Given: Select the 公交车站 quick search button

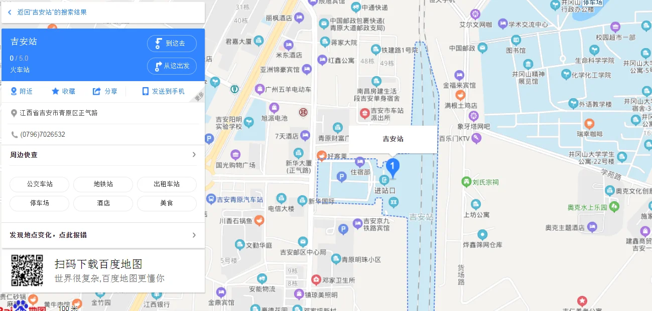Looking at the screenshot, I should tap(39, 184).
